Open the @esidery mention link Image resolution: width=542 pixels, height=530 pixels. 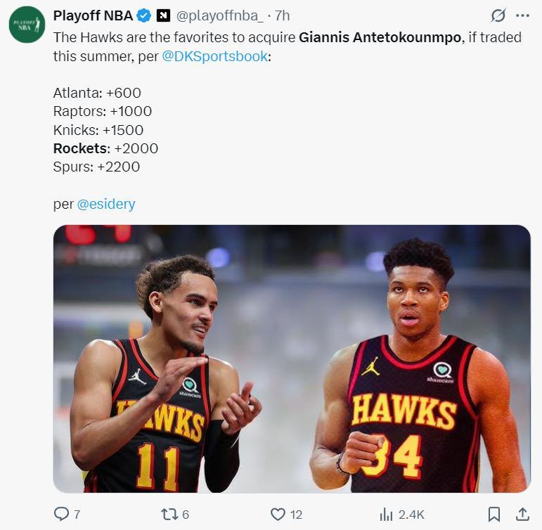[105, 204]
